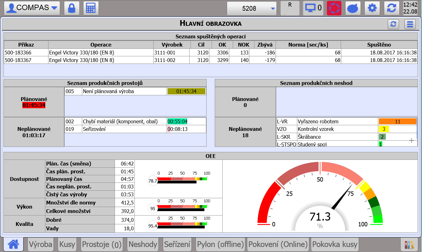The height and width of the screenshot is (252, 422).
Task: Select order row 500-183367
Action: (211, 60)
